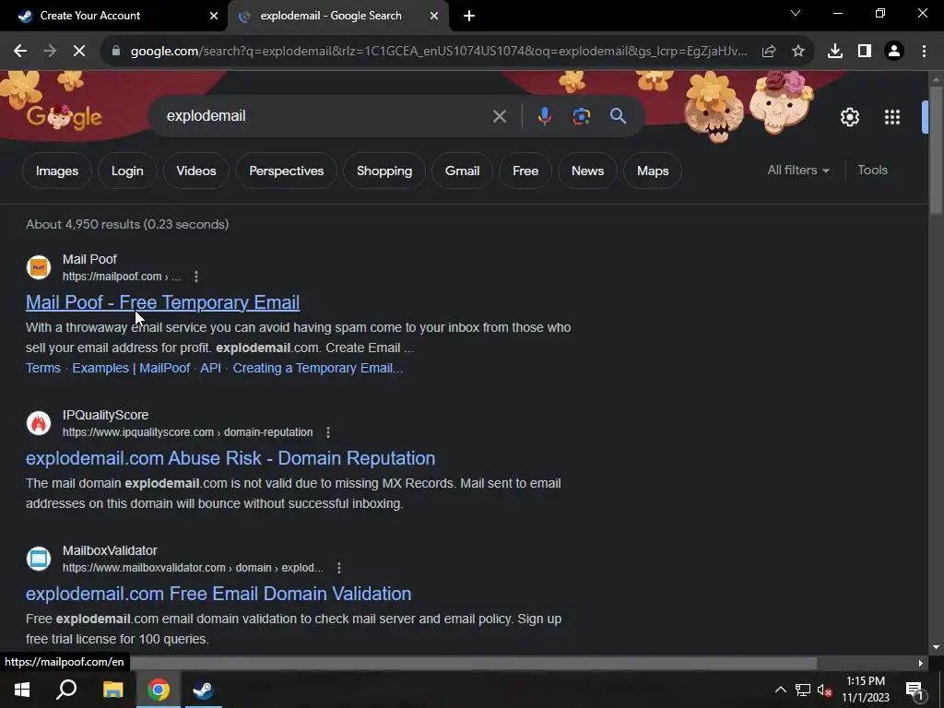The width and height of the screenshot is (944, 708).
Task: Click the MailboxValidator site favicon
Action: (x=39, y=559)
